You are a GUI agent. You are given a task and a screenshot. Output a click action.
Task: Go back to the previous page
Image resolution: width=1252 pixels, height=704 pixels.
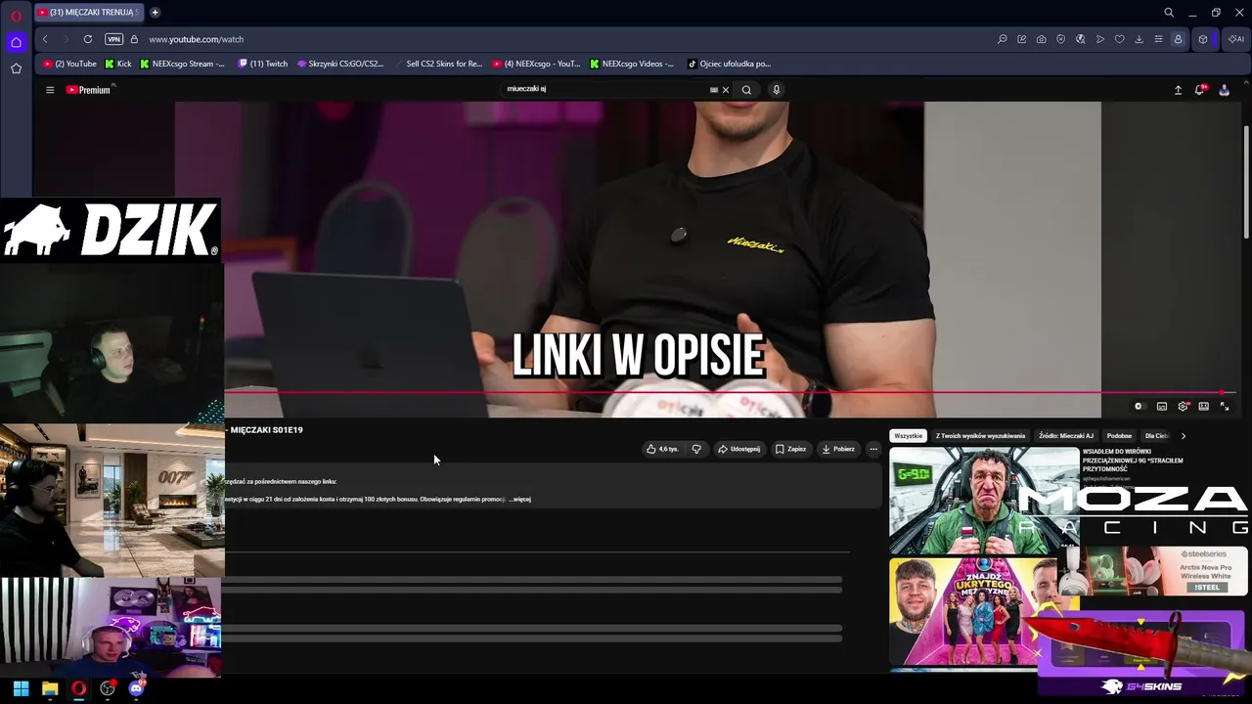[x=45, y=39]
